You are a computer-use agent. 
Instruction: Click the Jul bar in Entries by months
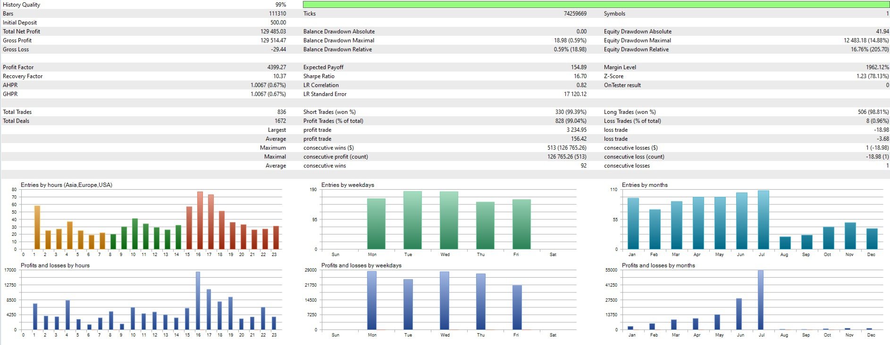pyautogui.click(x=764, y=220)
